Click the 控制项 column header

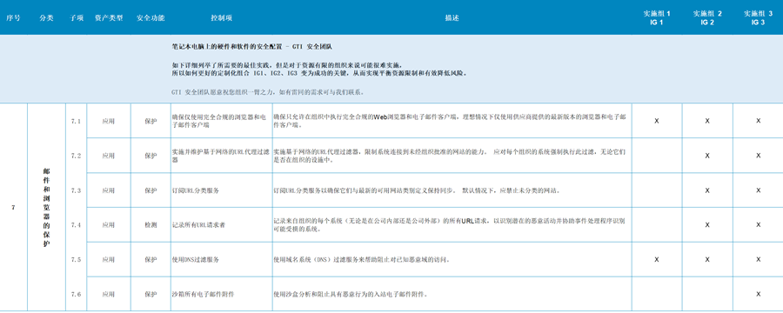point(221,18)
